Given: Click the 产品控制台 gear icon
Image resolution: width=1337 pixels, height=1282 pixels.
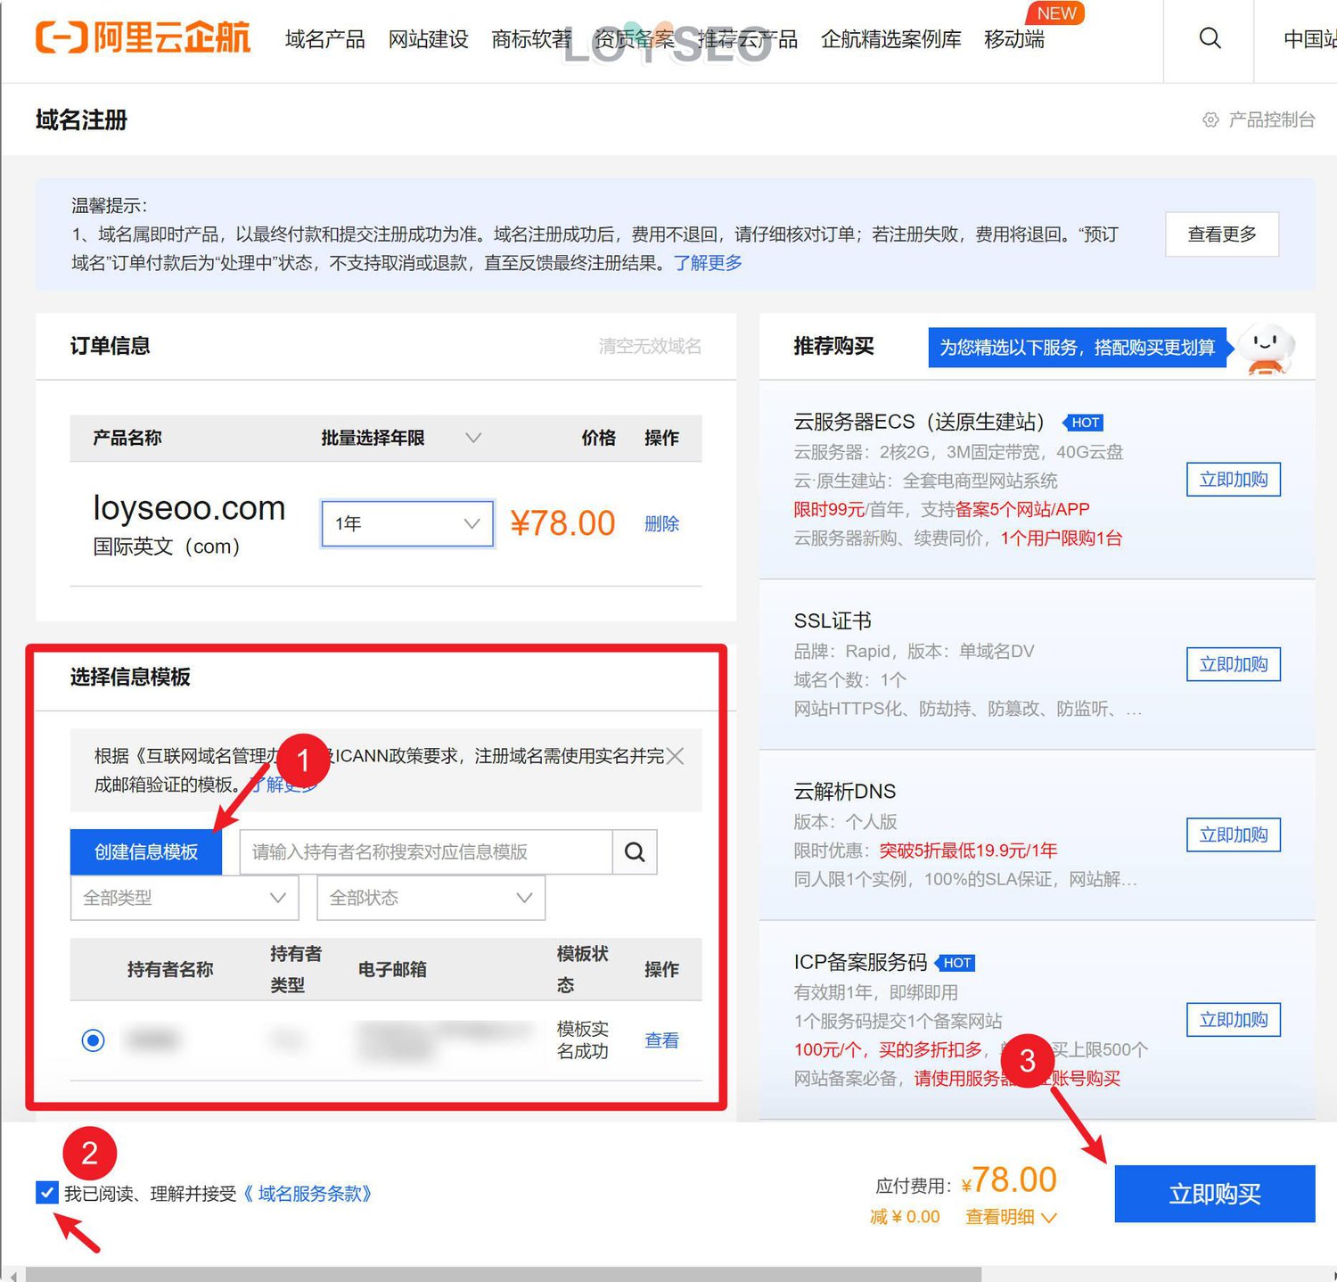Looking at the screenshot, I should pos(1210,119).
